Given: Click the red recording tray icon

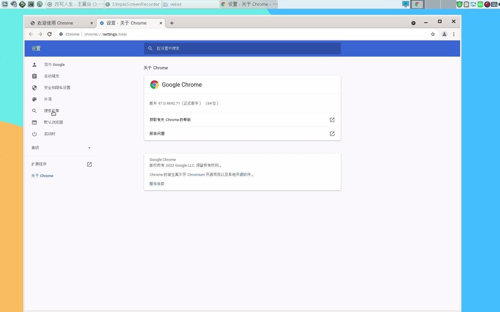Looking at the screenshot, I should (487, 4).
